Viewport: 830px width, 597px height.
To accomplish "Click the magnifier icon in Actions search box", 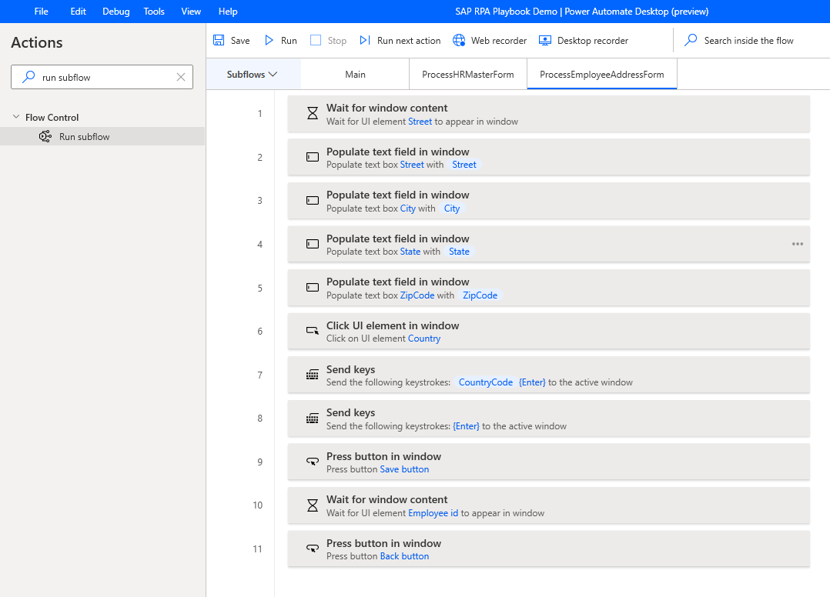I will [28, 77].
